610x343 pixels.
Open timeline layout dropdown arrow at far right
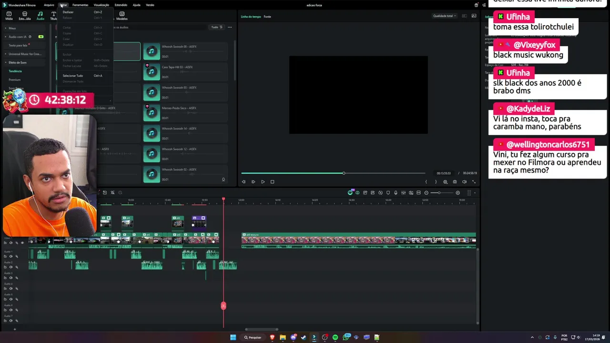click(475, 192)
